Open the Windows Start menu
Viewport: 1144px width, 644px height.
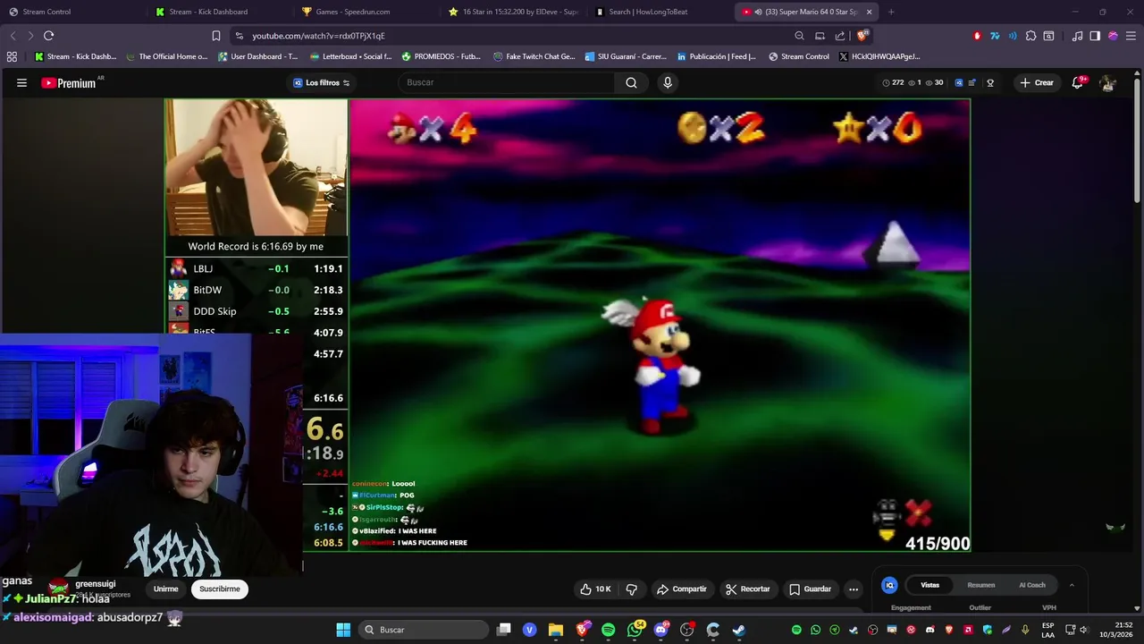tap(343, 630)
